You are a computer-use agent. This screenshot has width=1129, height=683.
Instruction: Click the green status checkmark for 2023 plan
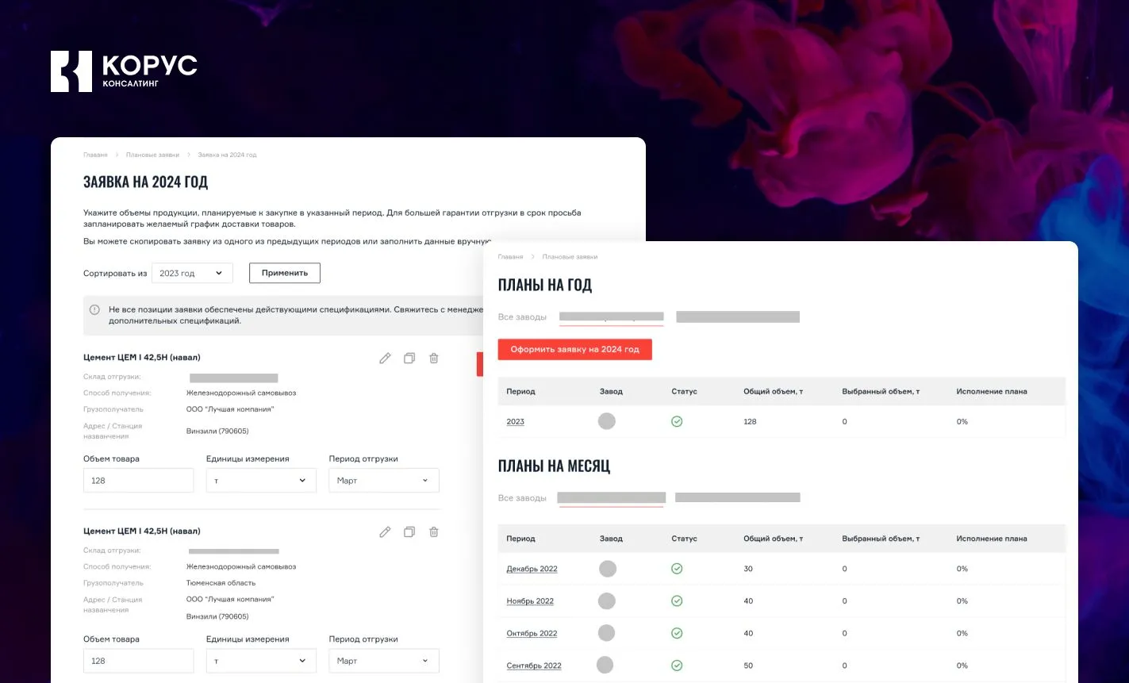pos(677,421)
